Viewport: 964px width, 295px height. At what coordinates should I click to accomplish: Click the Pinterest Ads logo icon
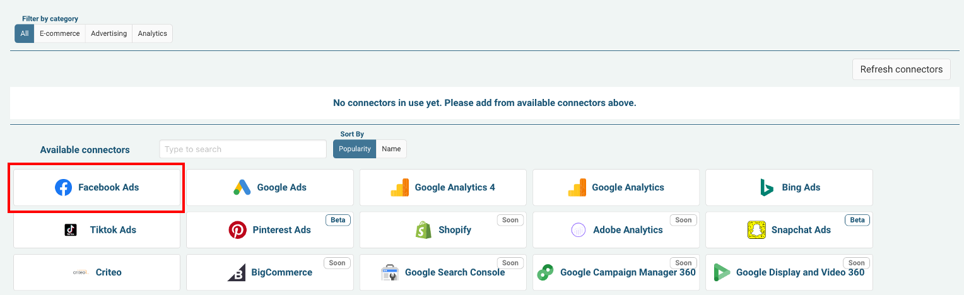tap(237, 230)
